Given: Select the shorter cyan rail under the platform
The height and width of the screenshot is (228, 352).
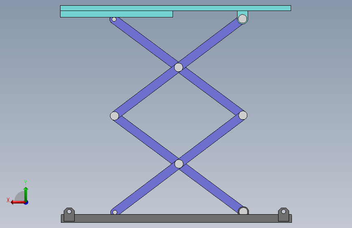Looking at the screenshot, I should coord(117,14).
